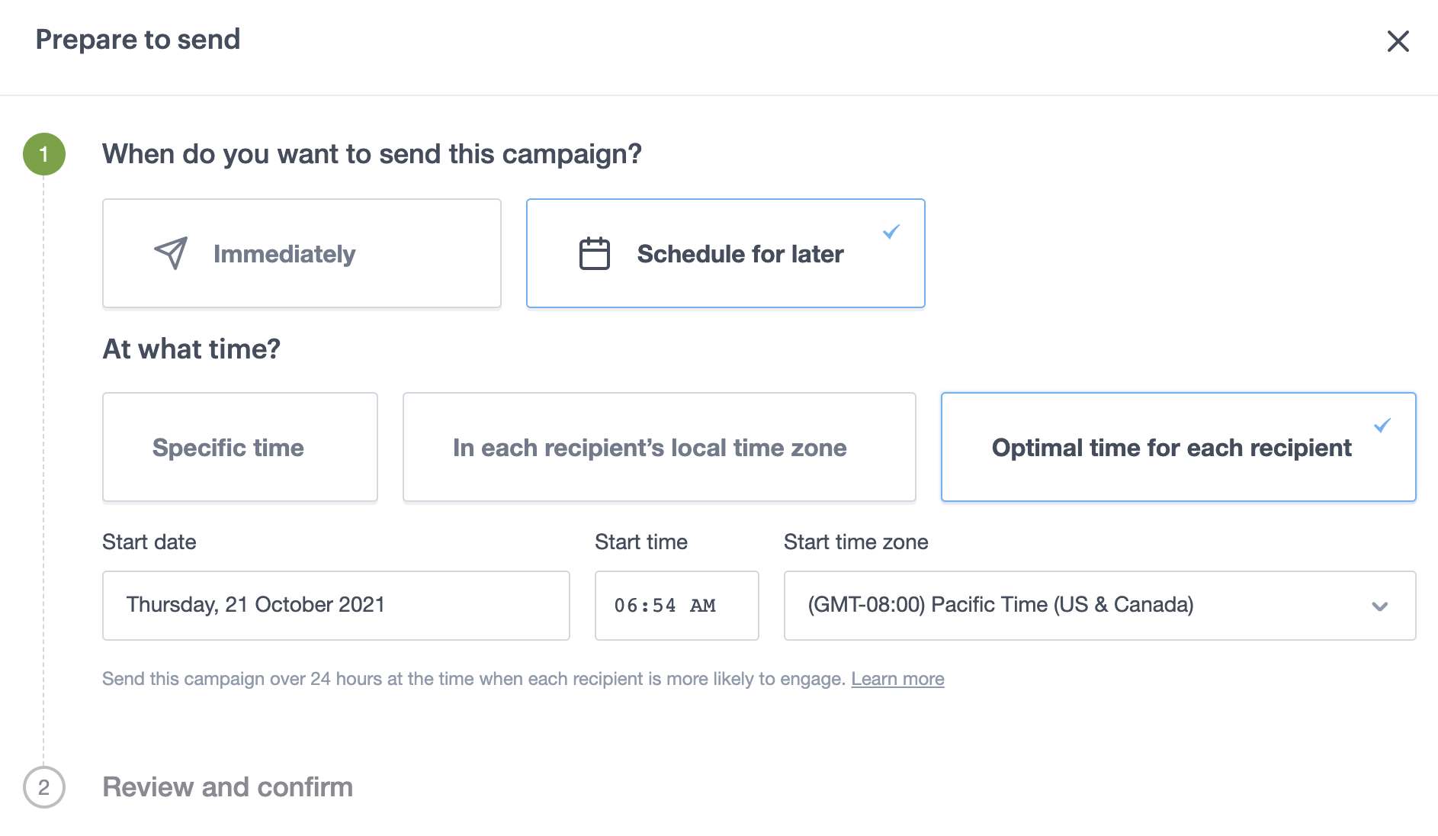The image size is (1438, 836).
Task: Click the checkmark on Optimal time option
Action: coord(1384,426)
